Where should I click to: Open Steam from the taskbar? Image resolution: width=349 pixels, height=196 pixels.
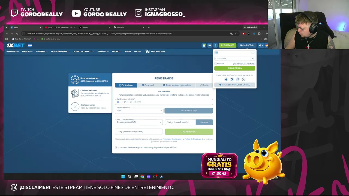[161, 177]
